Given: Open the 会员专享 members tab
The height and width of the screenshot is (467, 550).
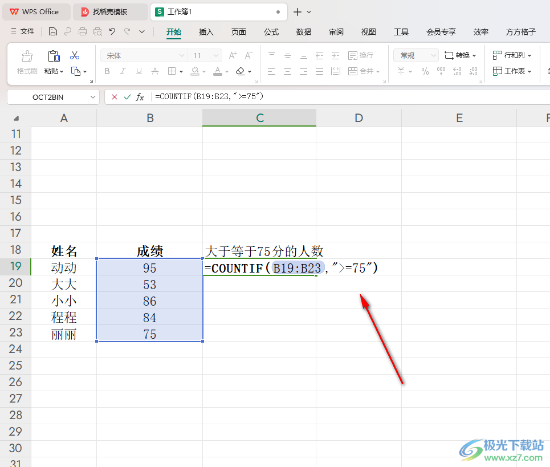Looking at the screenshot, I should 441,32.
